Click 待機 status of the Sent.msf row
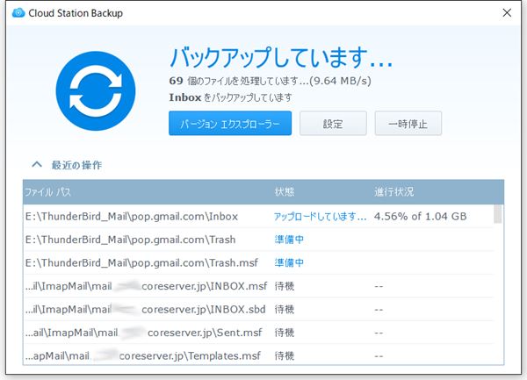 click(285, 333)
